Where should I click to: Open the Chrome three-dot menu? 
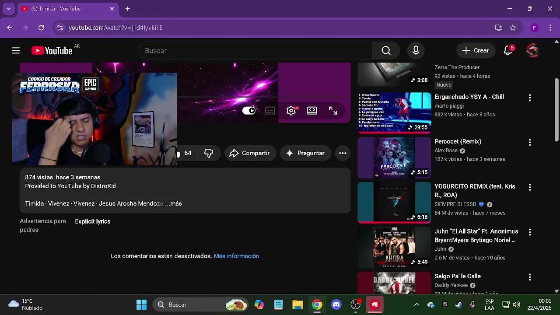point(550,28)
